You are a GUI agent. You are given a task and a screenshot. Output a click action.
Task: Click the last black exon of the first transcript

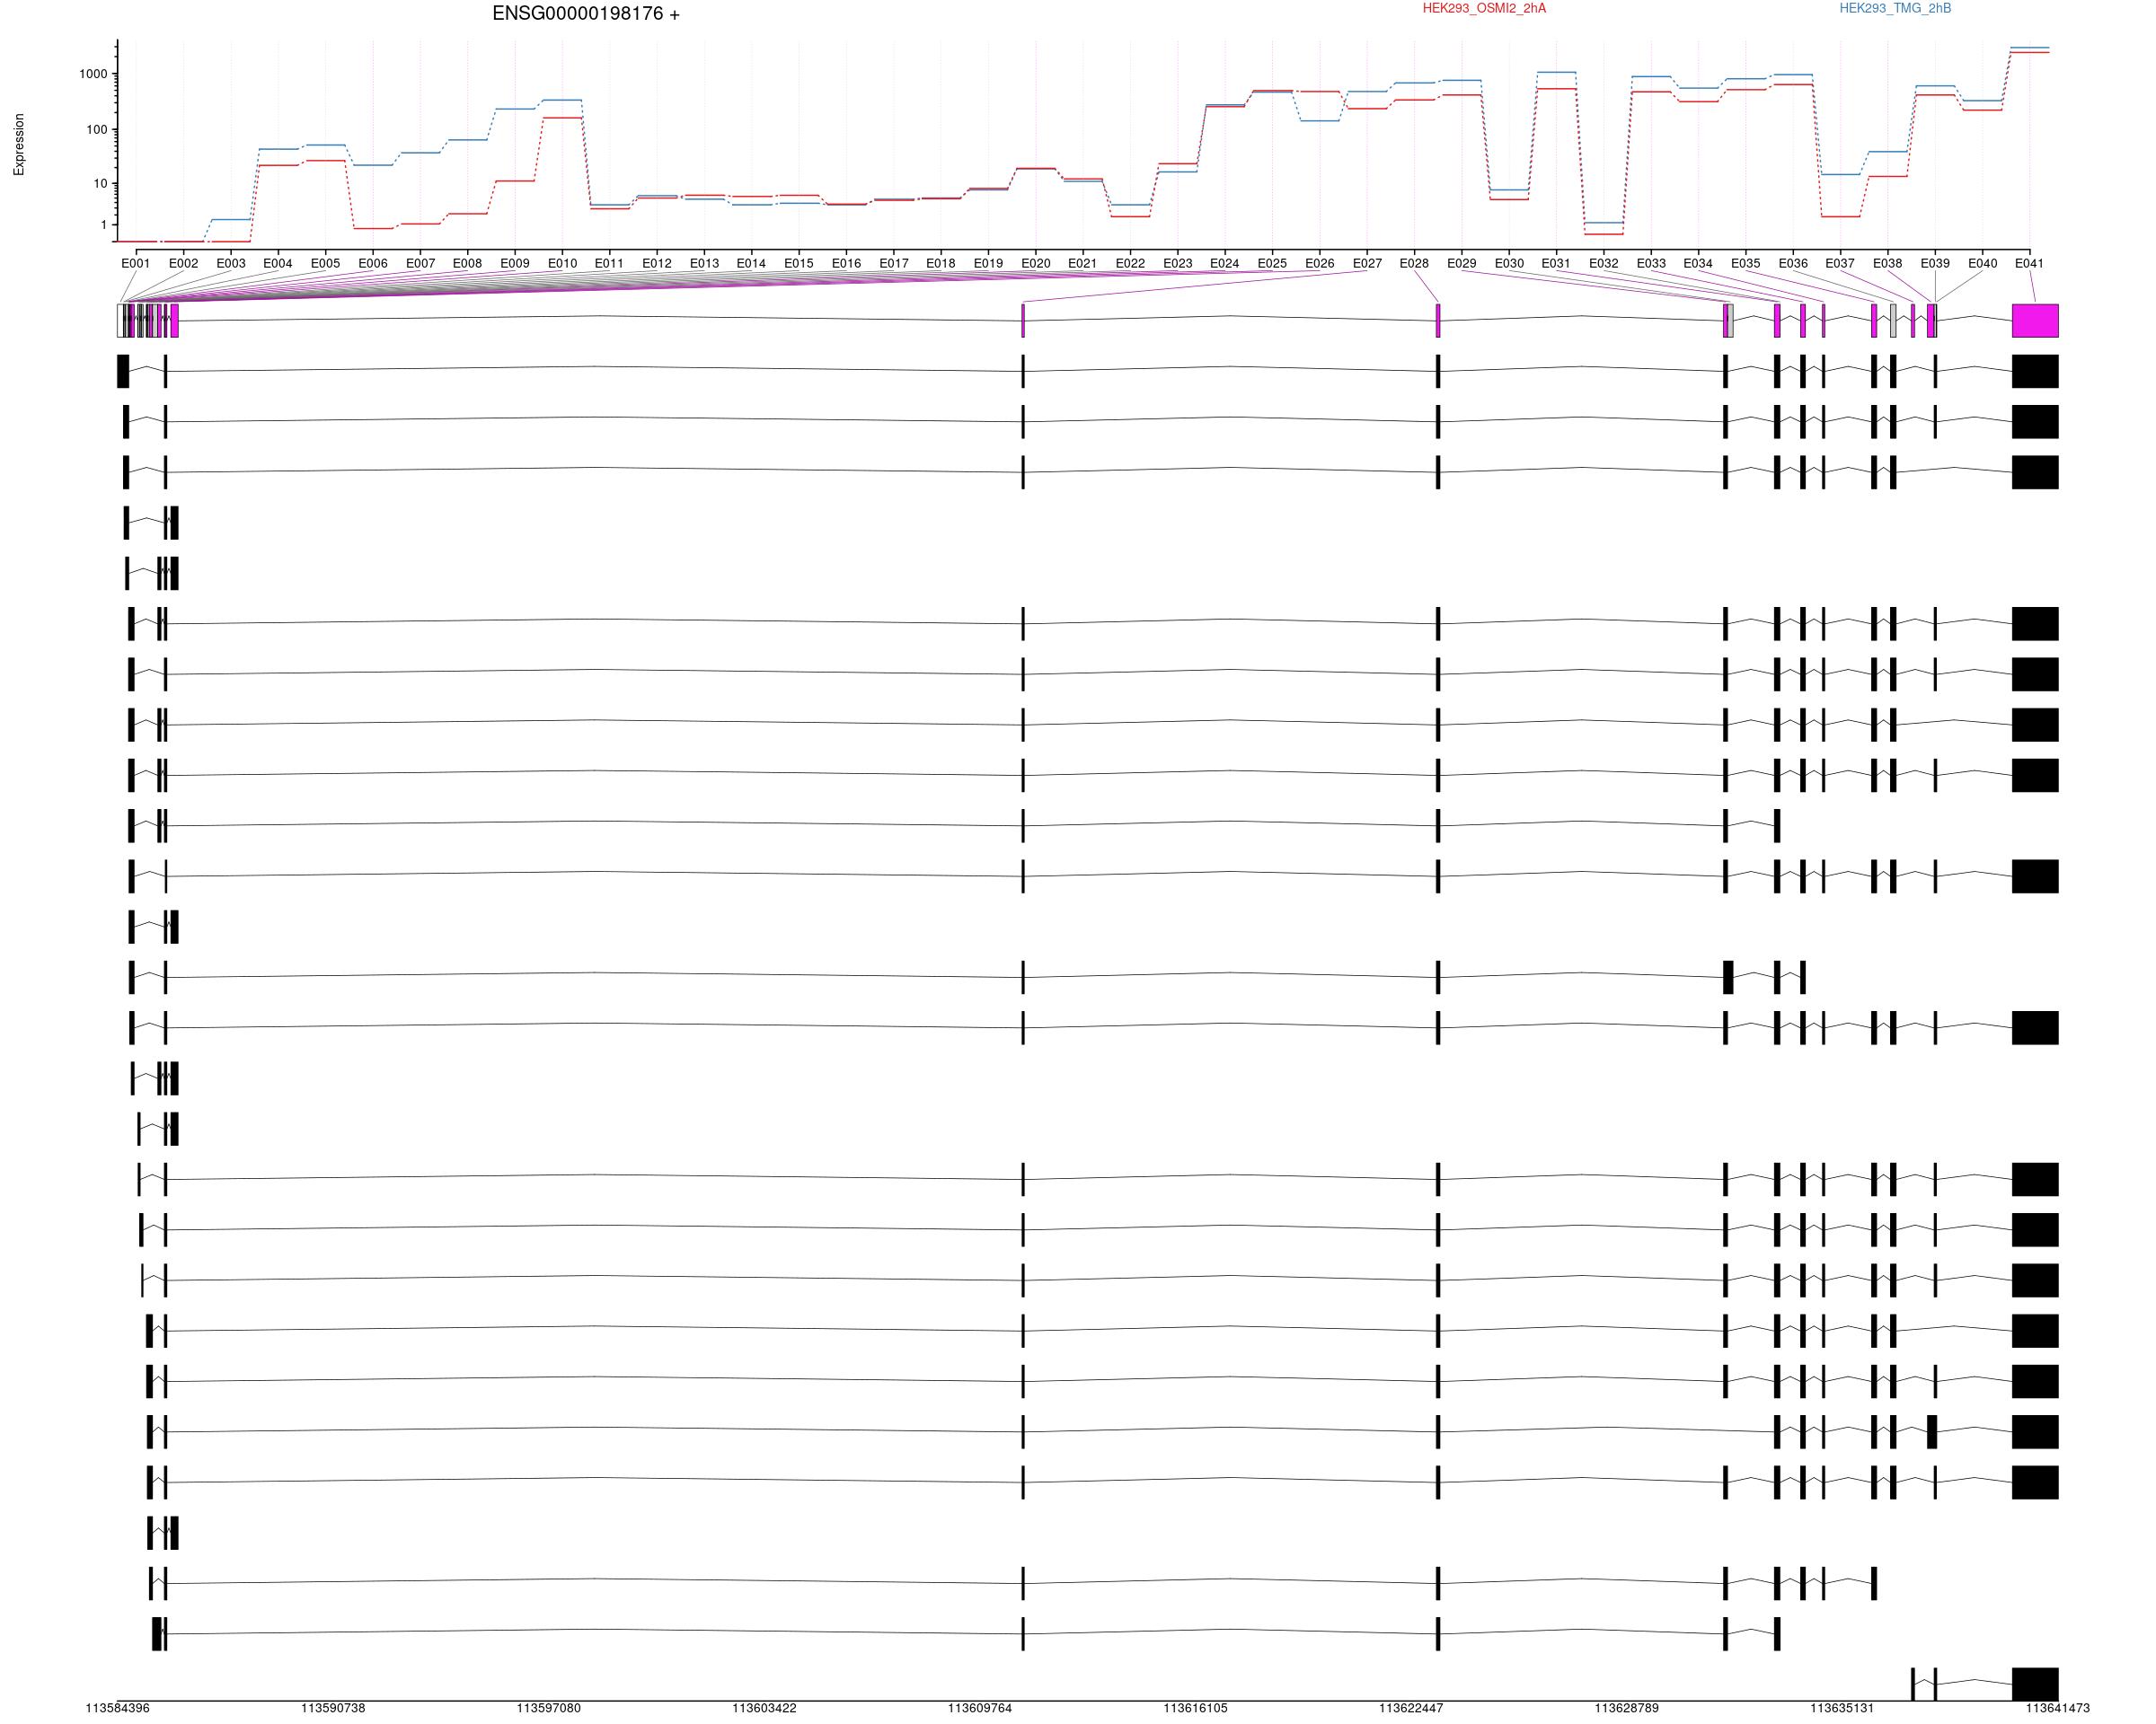point(2035,371)
